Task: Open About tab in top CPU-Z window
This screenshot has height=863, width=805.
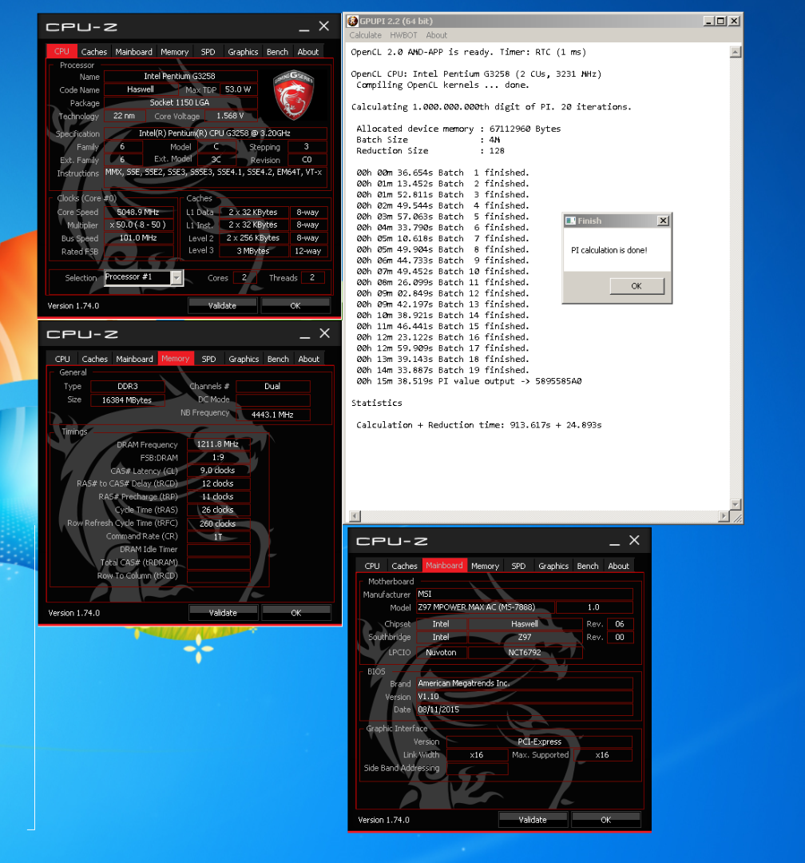Action: coord(308,52)
